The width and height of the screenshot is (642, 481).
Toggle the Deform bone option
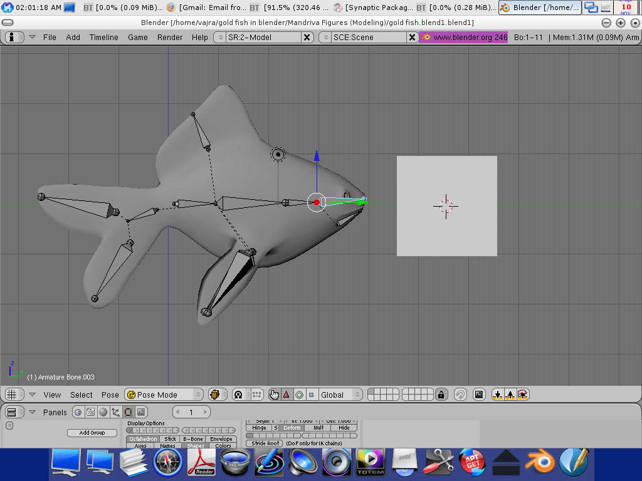[292, 428]
